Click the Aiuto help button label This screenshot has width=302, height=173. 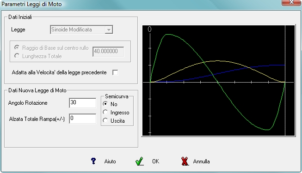[x=110, y=161]
